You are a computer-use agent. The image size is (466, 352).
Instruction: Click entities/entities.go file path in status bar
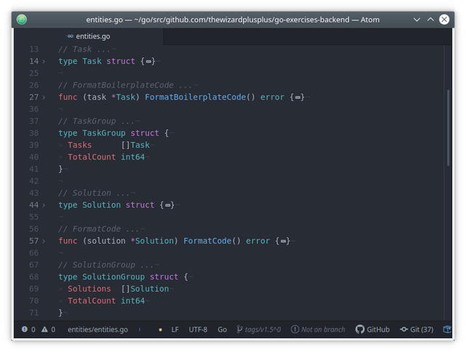(x=98, y=329)
